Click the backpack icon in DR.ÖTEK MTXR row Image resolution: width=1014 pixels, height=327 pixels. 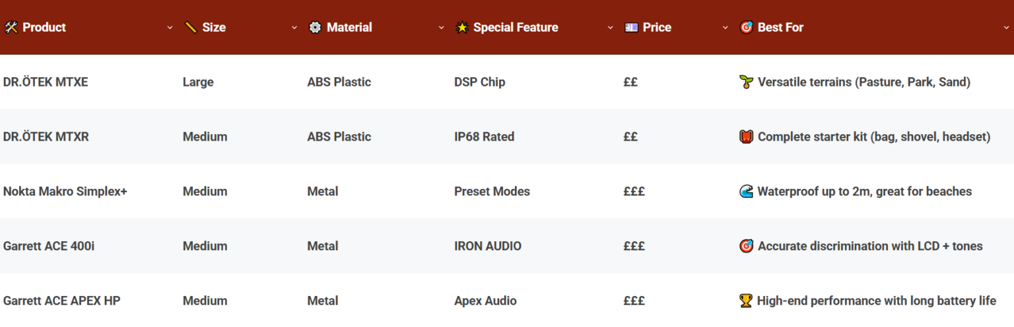(x=746, y=137)
